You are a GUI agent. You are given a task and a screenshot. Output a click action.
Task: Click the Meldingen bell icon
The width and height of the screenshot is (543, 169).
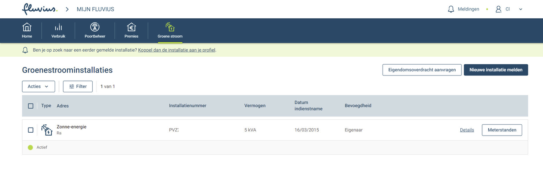(451, 9)
